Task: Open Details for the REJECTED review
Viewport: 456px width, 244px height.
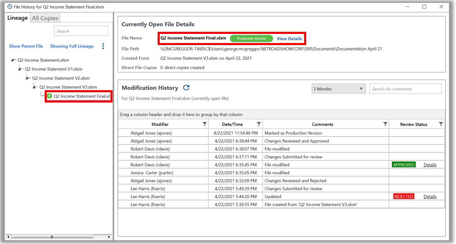Action: point(430,196)
